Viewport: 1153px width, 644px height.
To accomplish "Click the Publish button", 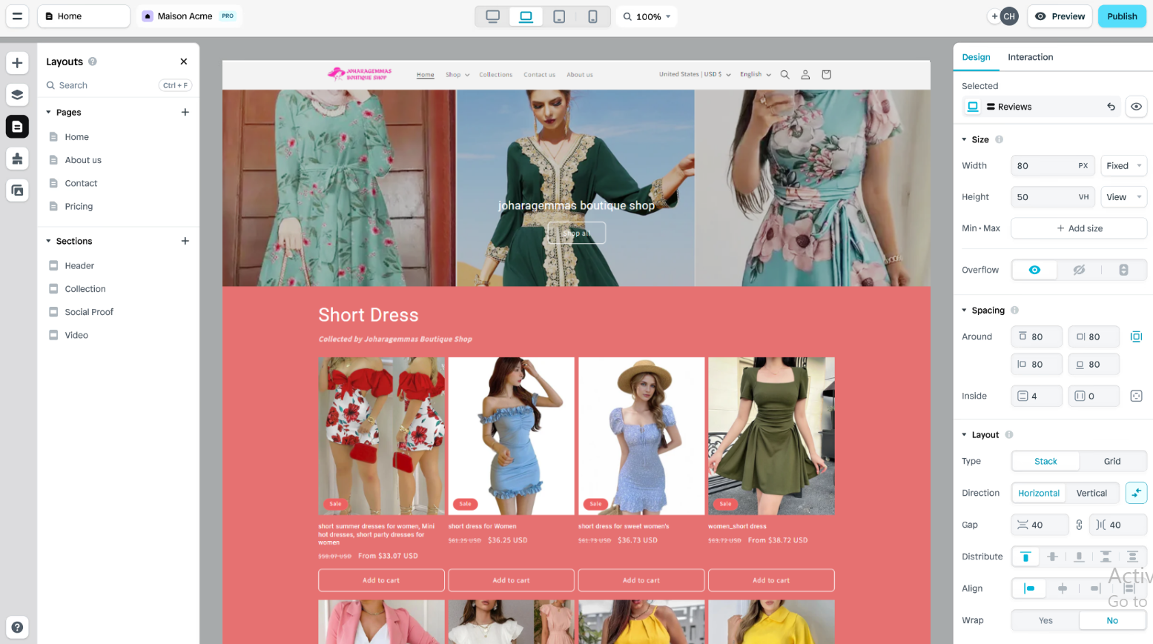I will (1121, 16).
